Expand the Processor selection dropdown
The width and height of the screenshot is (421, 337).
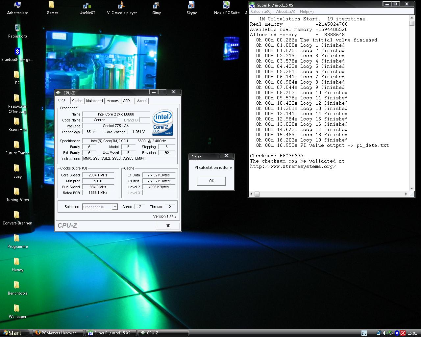pyautogui.click(x=115, y=207)
